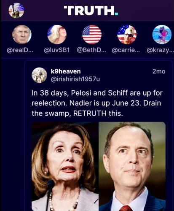Tap the @realD... handle label

tap(20, 50)
